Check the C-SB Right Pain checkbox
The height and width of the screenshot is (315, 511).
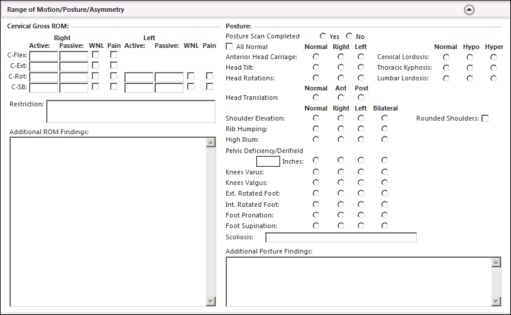114,86
